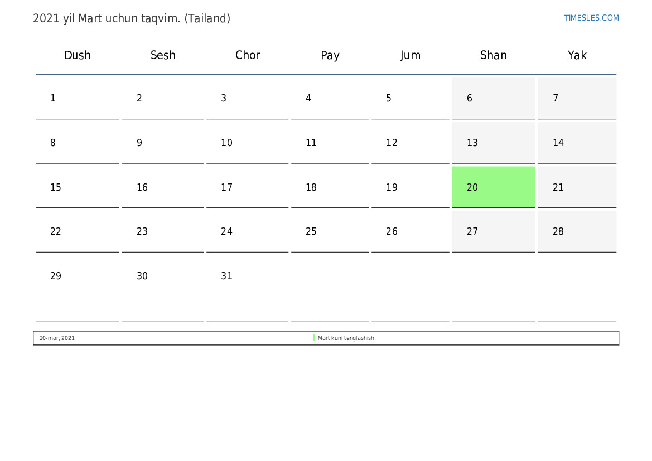Click the Shan weekday header
Viewport: 652px width, 461px height.
pos(494,55)
